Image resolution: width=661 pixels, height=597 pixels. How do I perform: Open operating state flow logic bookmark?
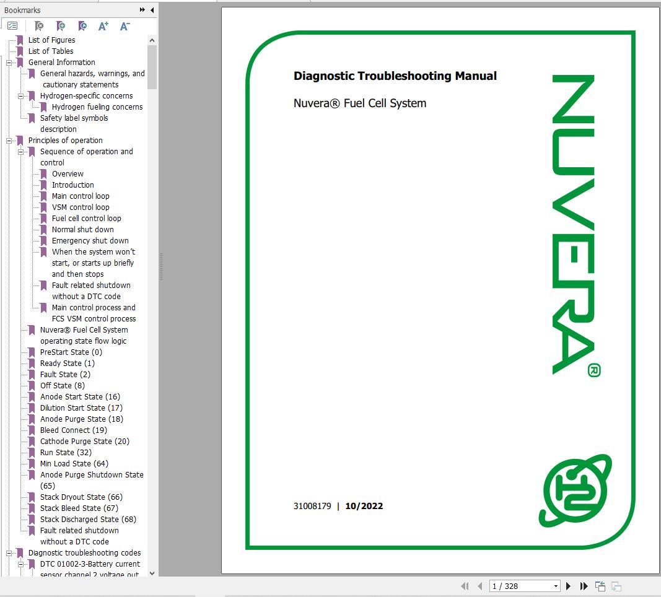(x=84, y=336)
